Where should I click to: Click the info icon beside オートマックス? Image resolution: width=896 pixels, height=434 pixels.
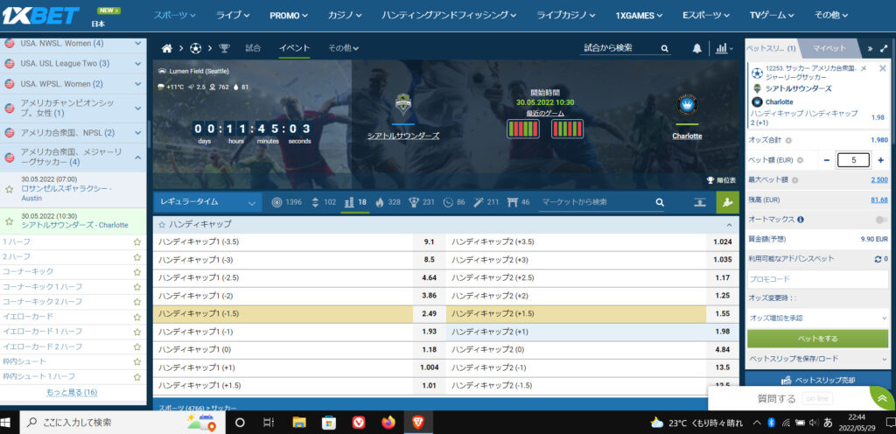click(x=801, y=220)
